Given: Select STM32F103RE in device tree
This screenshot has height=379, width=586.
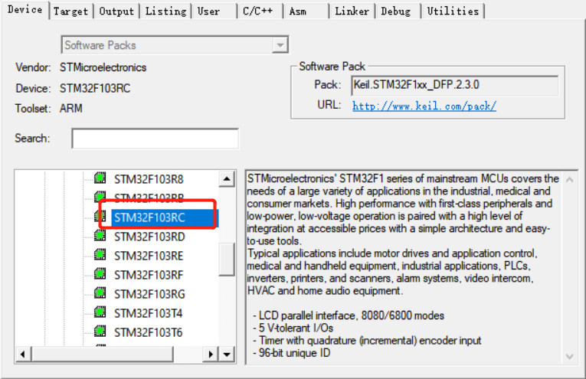Looking at the screenshot, I should tap(149, 256).
